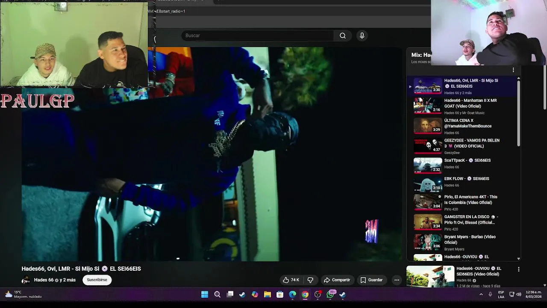547x308 pixels.
Task: Click the system tray microphone icon
Action: [490, 294]
